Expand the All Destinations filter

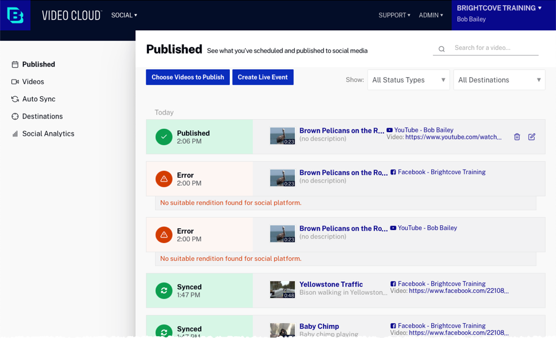pos(499,80)
